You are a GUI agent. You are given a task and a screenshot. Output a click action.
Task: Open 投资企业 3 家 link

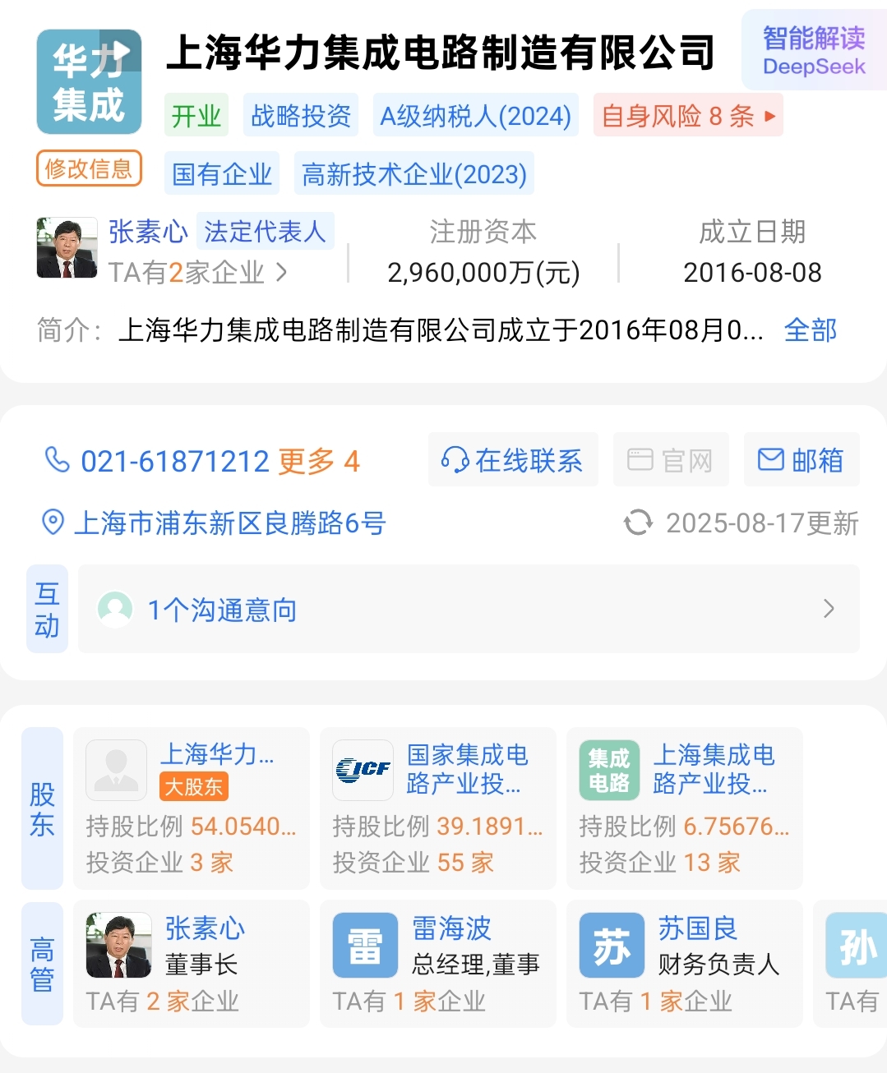click(160, 862)
